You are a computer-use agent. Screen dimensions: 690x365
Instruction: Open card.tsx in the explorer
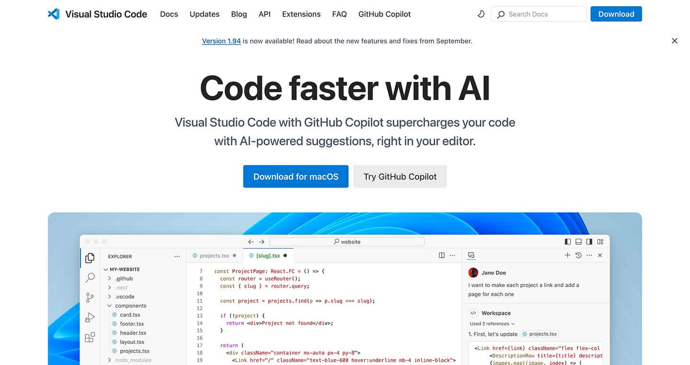click(x=130, y=315)
